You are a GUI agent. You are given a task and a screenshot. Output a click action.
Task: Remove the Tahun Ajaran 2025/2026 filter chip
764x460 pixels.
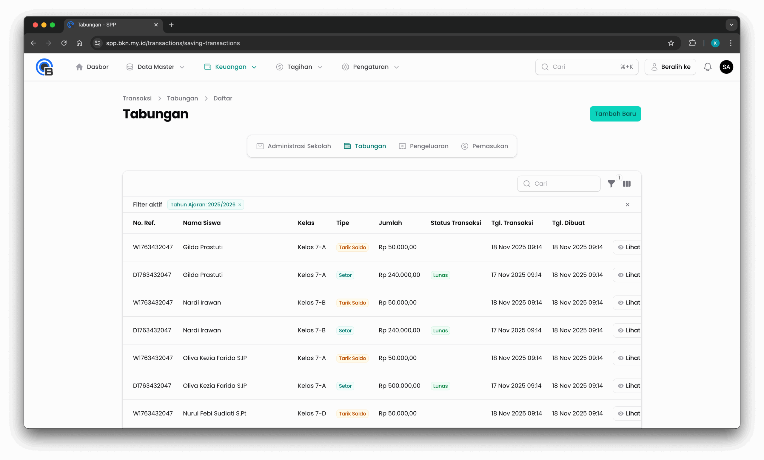click(240, 205)
